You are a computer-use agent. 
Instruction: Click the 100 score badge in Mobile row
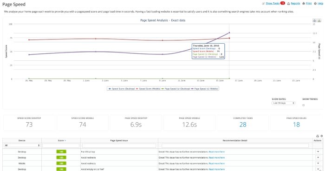pyautogui.click(x=61, y=163)
